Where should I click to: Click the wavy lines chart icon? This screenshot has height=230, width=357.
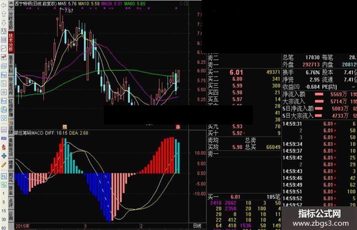point(4,130)
